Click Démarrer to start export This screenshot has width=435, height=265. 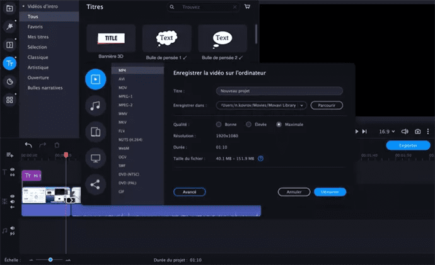point(330,192)
